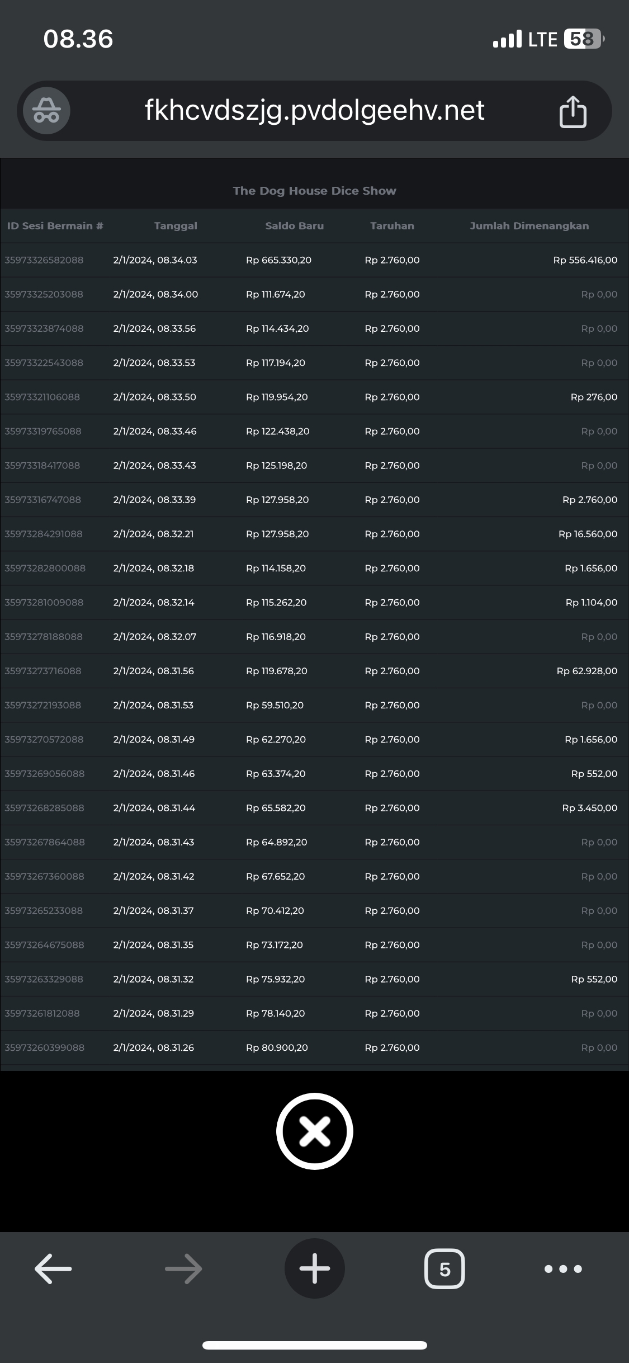Viewport: 629px width, 1363px height.
Task: Tap the Tanggal column header
Action: (x=176, y=226)
